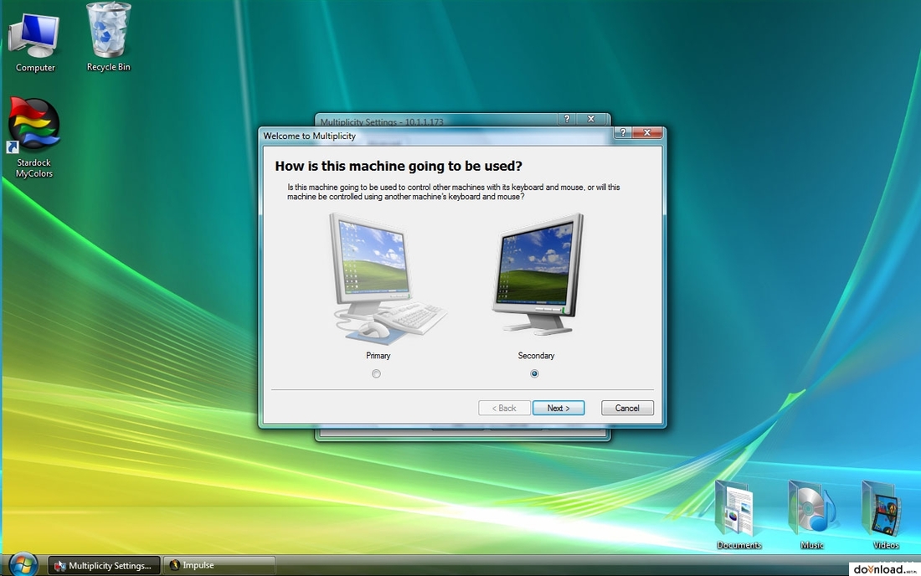Click help button in Multiplicity Settings window
This screenshot has width=921, height=576.
[x=566, y=119]
